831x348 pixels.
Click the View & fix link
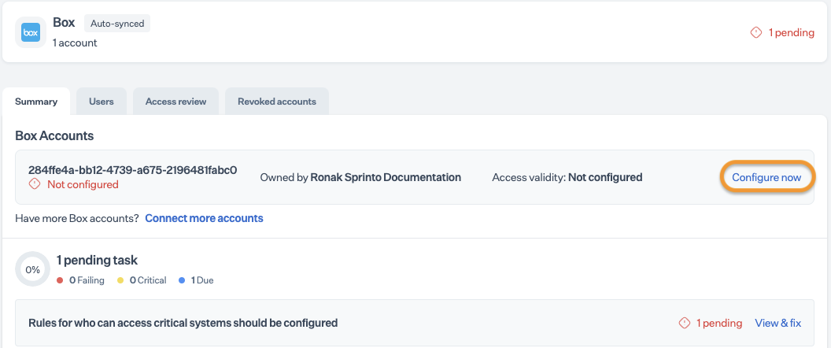point(777,323)
